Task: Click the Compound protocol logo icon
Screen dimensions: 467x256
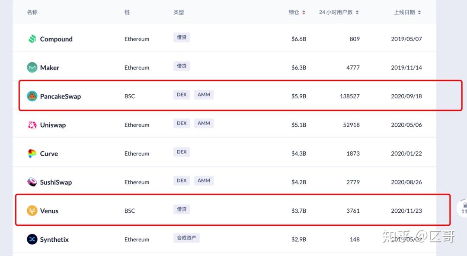Action: [32, 39]
